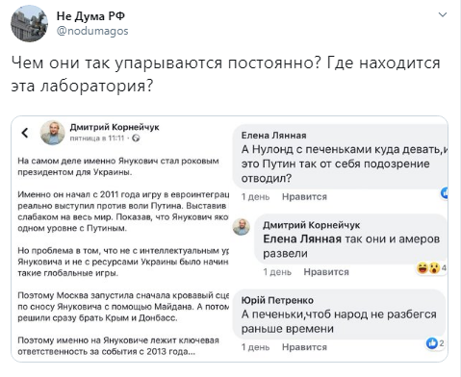Screen dimensions: 461x377
Task: Open Елена Лянная's commenter name
Action: point(273,136)
